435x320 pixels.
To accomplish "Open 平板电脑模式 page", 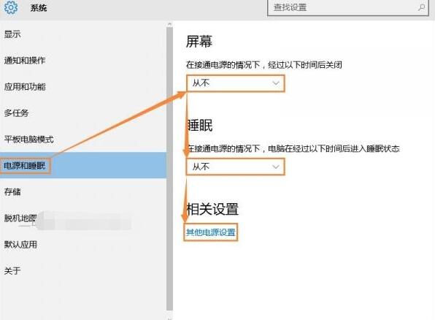I will click(x=29, y=139).
